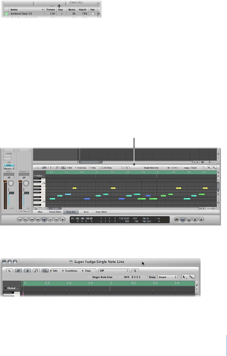
Task: Toggle the Catch button in embedded Piano Roll
Action: [x=51, y=168]
